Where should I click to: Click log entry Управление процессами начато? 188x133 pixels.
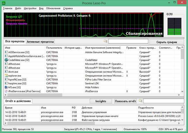click(100, 116)
